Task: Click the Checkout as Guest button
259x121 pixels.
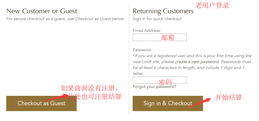Action: pyautogui.click(x=41, y=103)
